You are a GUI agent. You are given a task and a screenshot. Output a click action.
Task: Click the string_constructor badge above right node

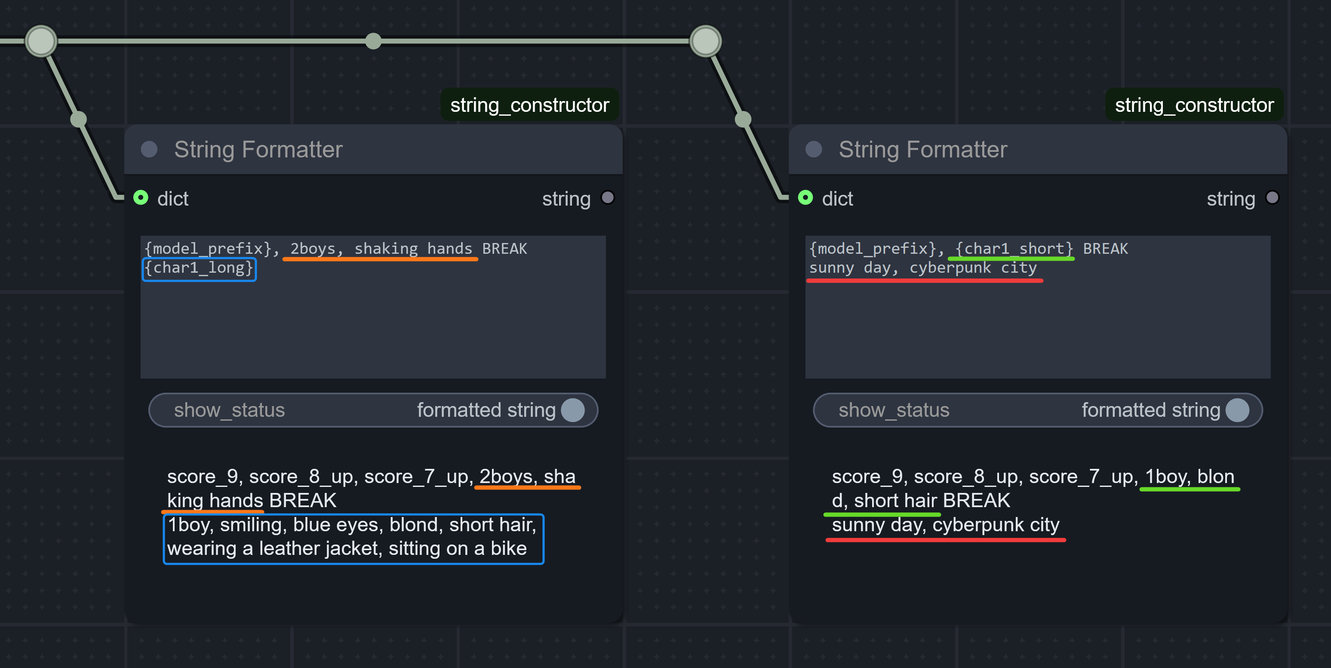pos(1194,105)
